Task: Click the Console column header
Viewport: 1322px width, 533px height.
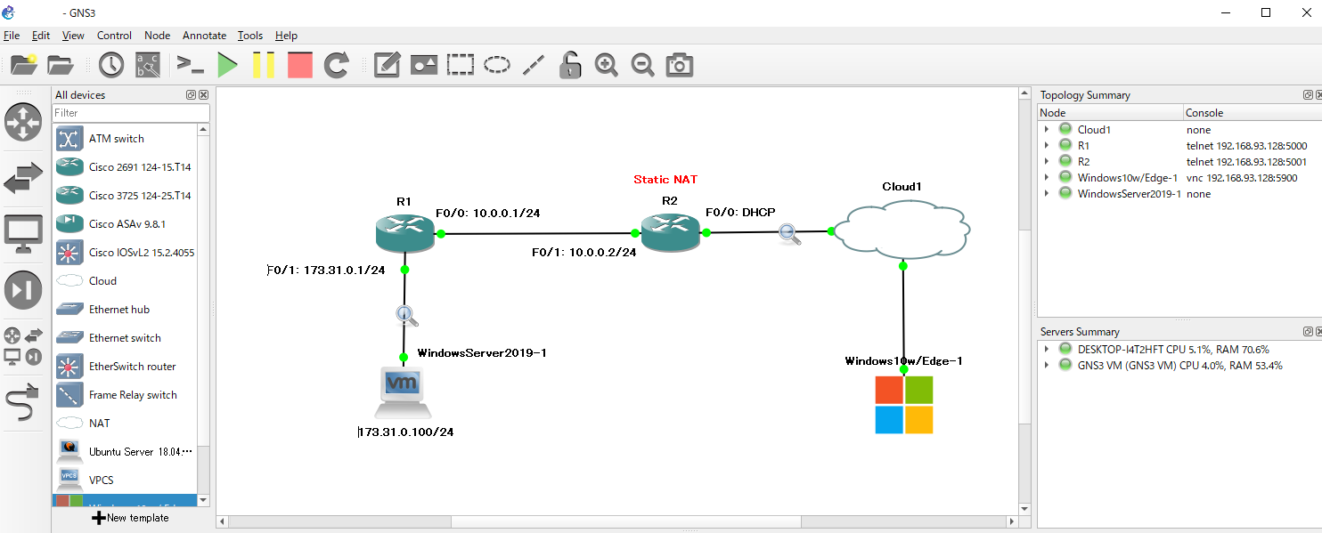Action: (x=1252, y=113)
